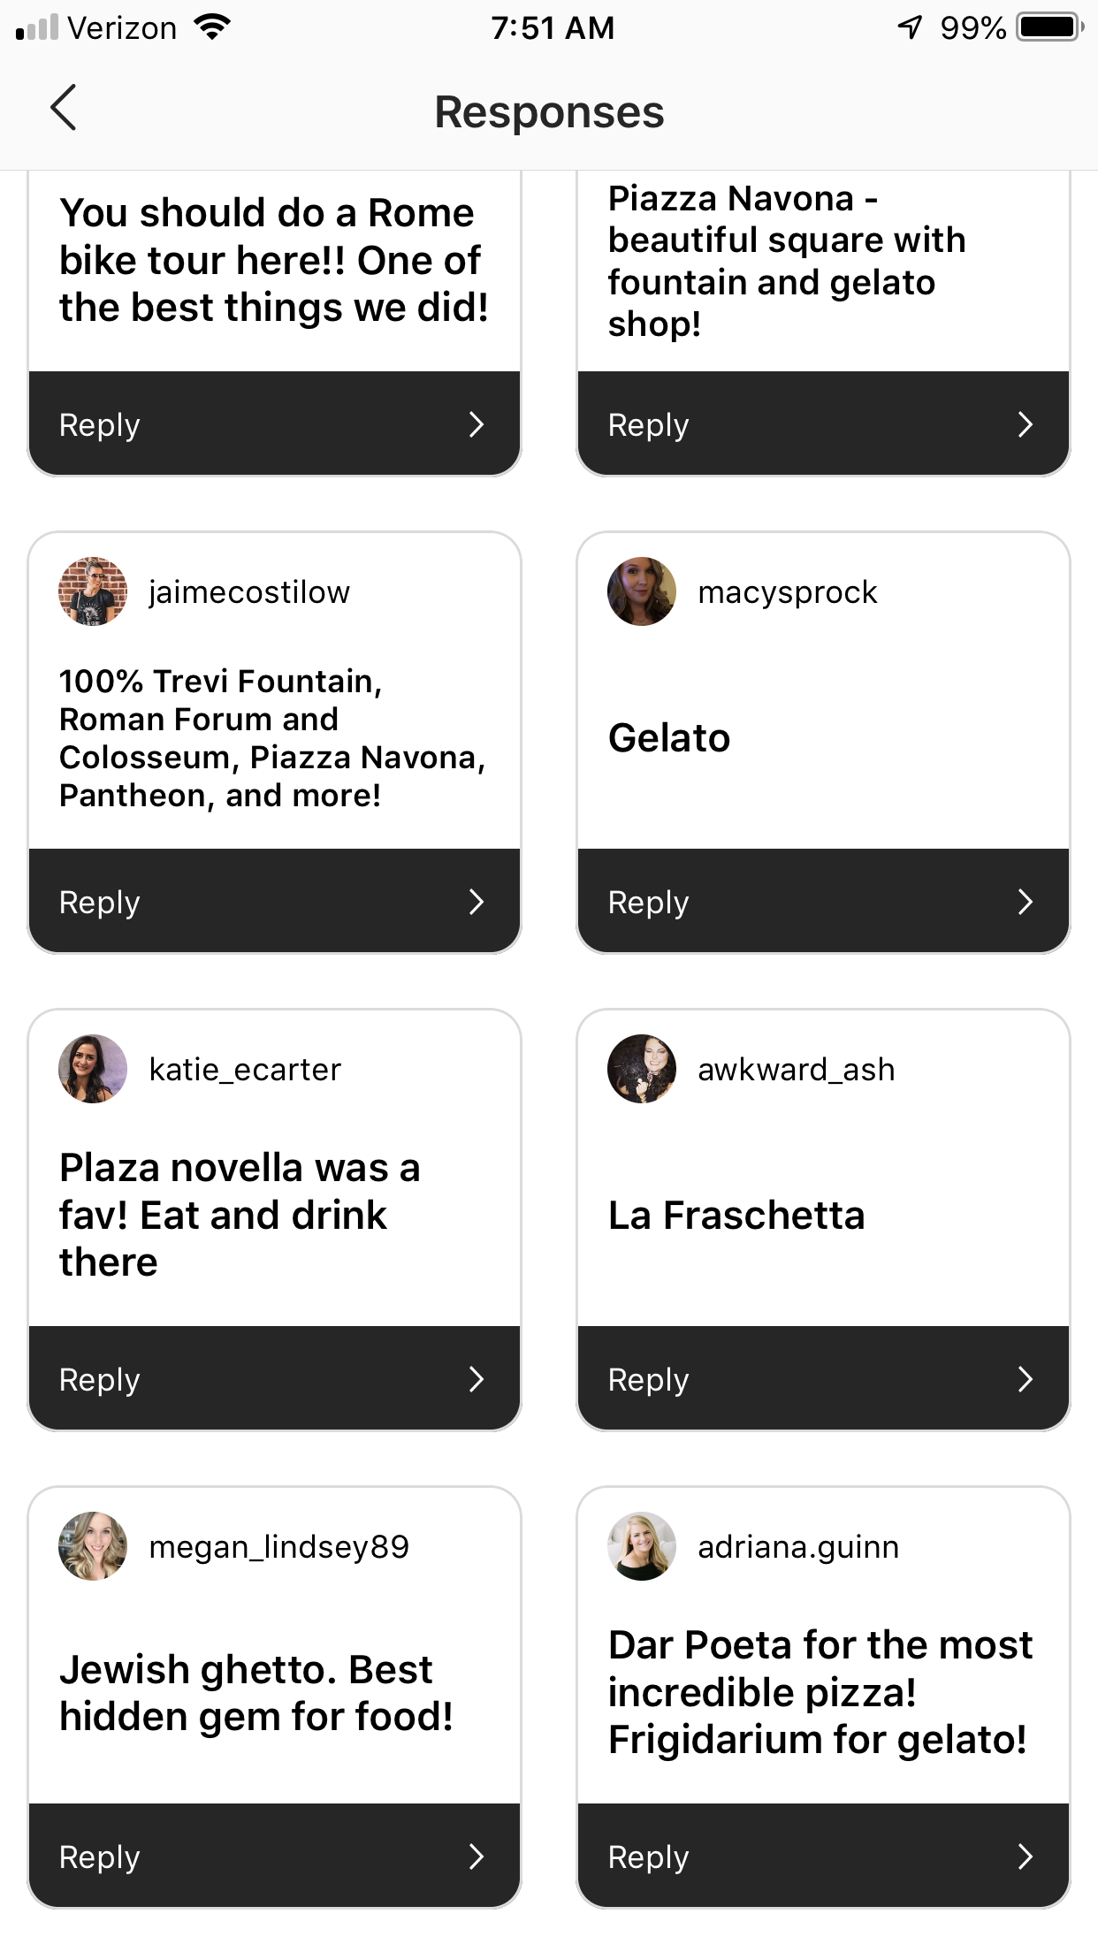Select the jaimecostilow username
The image size is (1098, 1952).
click(x=249, y=592)
